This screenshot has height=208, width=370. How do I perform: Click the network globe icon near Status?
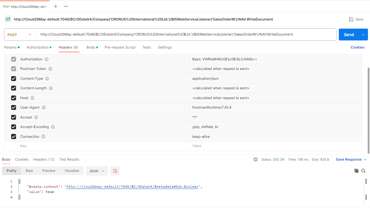(256, 159)
